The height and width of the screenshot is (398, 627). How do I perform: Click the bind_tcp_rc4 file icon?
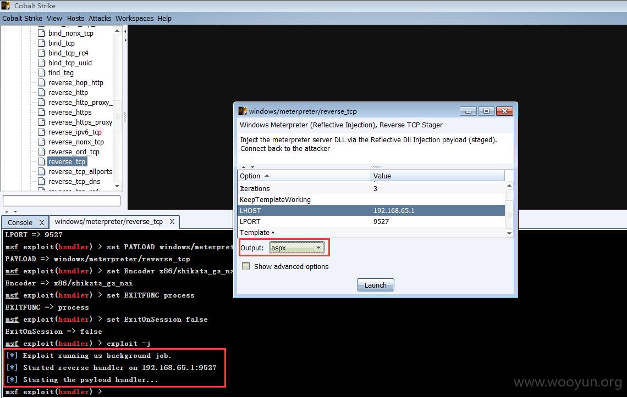(x=41, y=53)
